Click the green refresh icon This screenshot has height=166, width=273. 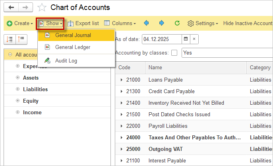pyautogui.click(x=177, y=23)
